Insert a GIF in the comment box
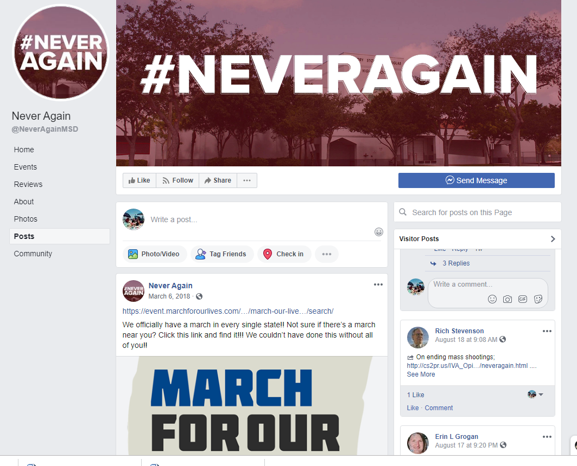This screenshot has height=466, width=577. point(523,299)
